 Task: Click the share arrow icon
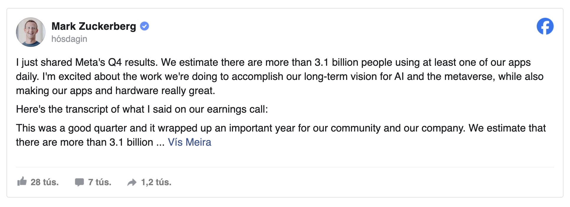pos(132,183)
